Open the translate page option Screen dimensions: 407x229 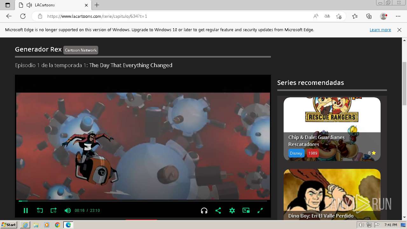tap(327, 16)
